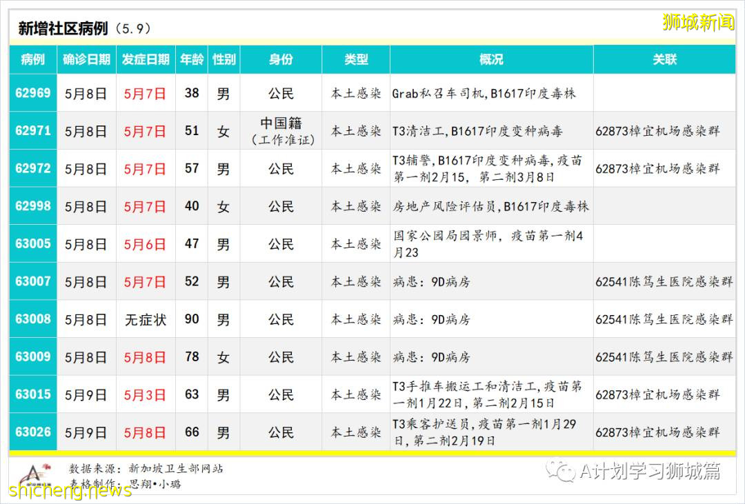Toggle the 中国籍 工作准证 identity cell

tap(279, 131)
